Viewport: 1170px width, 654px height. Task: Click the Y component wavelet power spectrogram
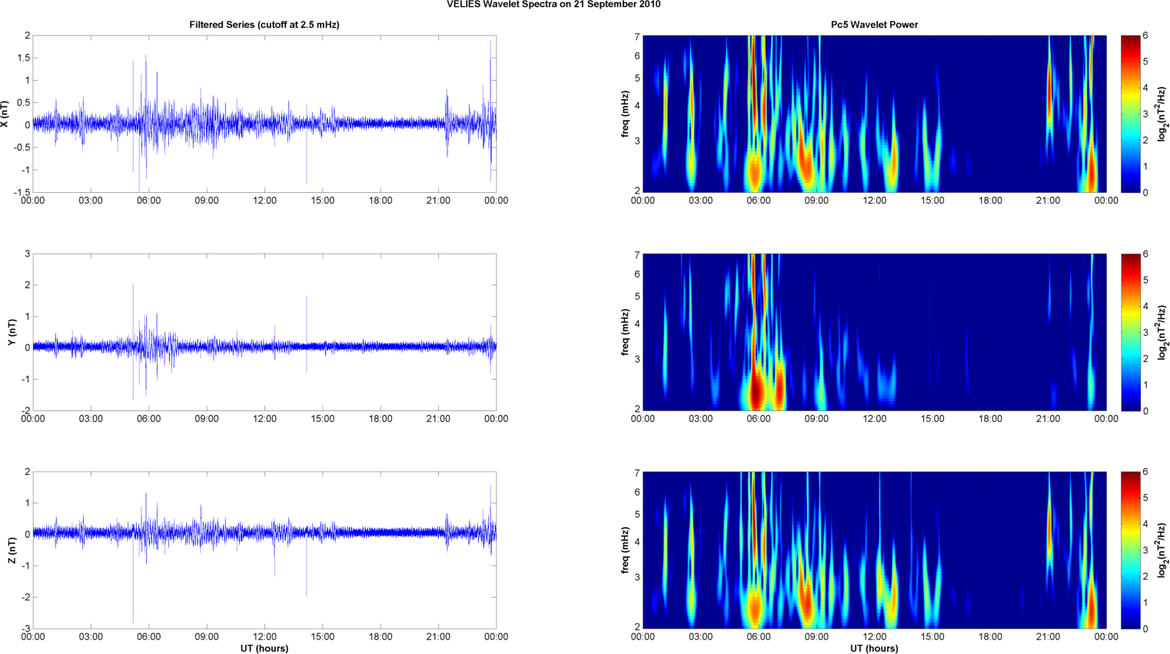[874, 332]
